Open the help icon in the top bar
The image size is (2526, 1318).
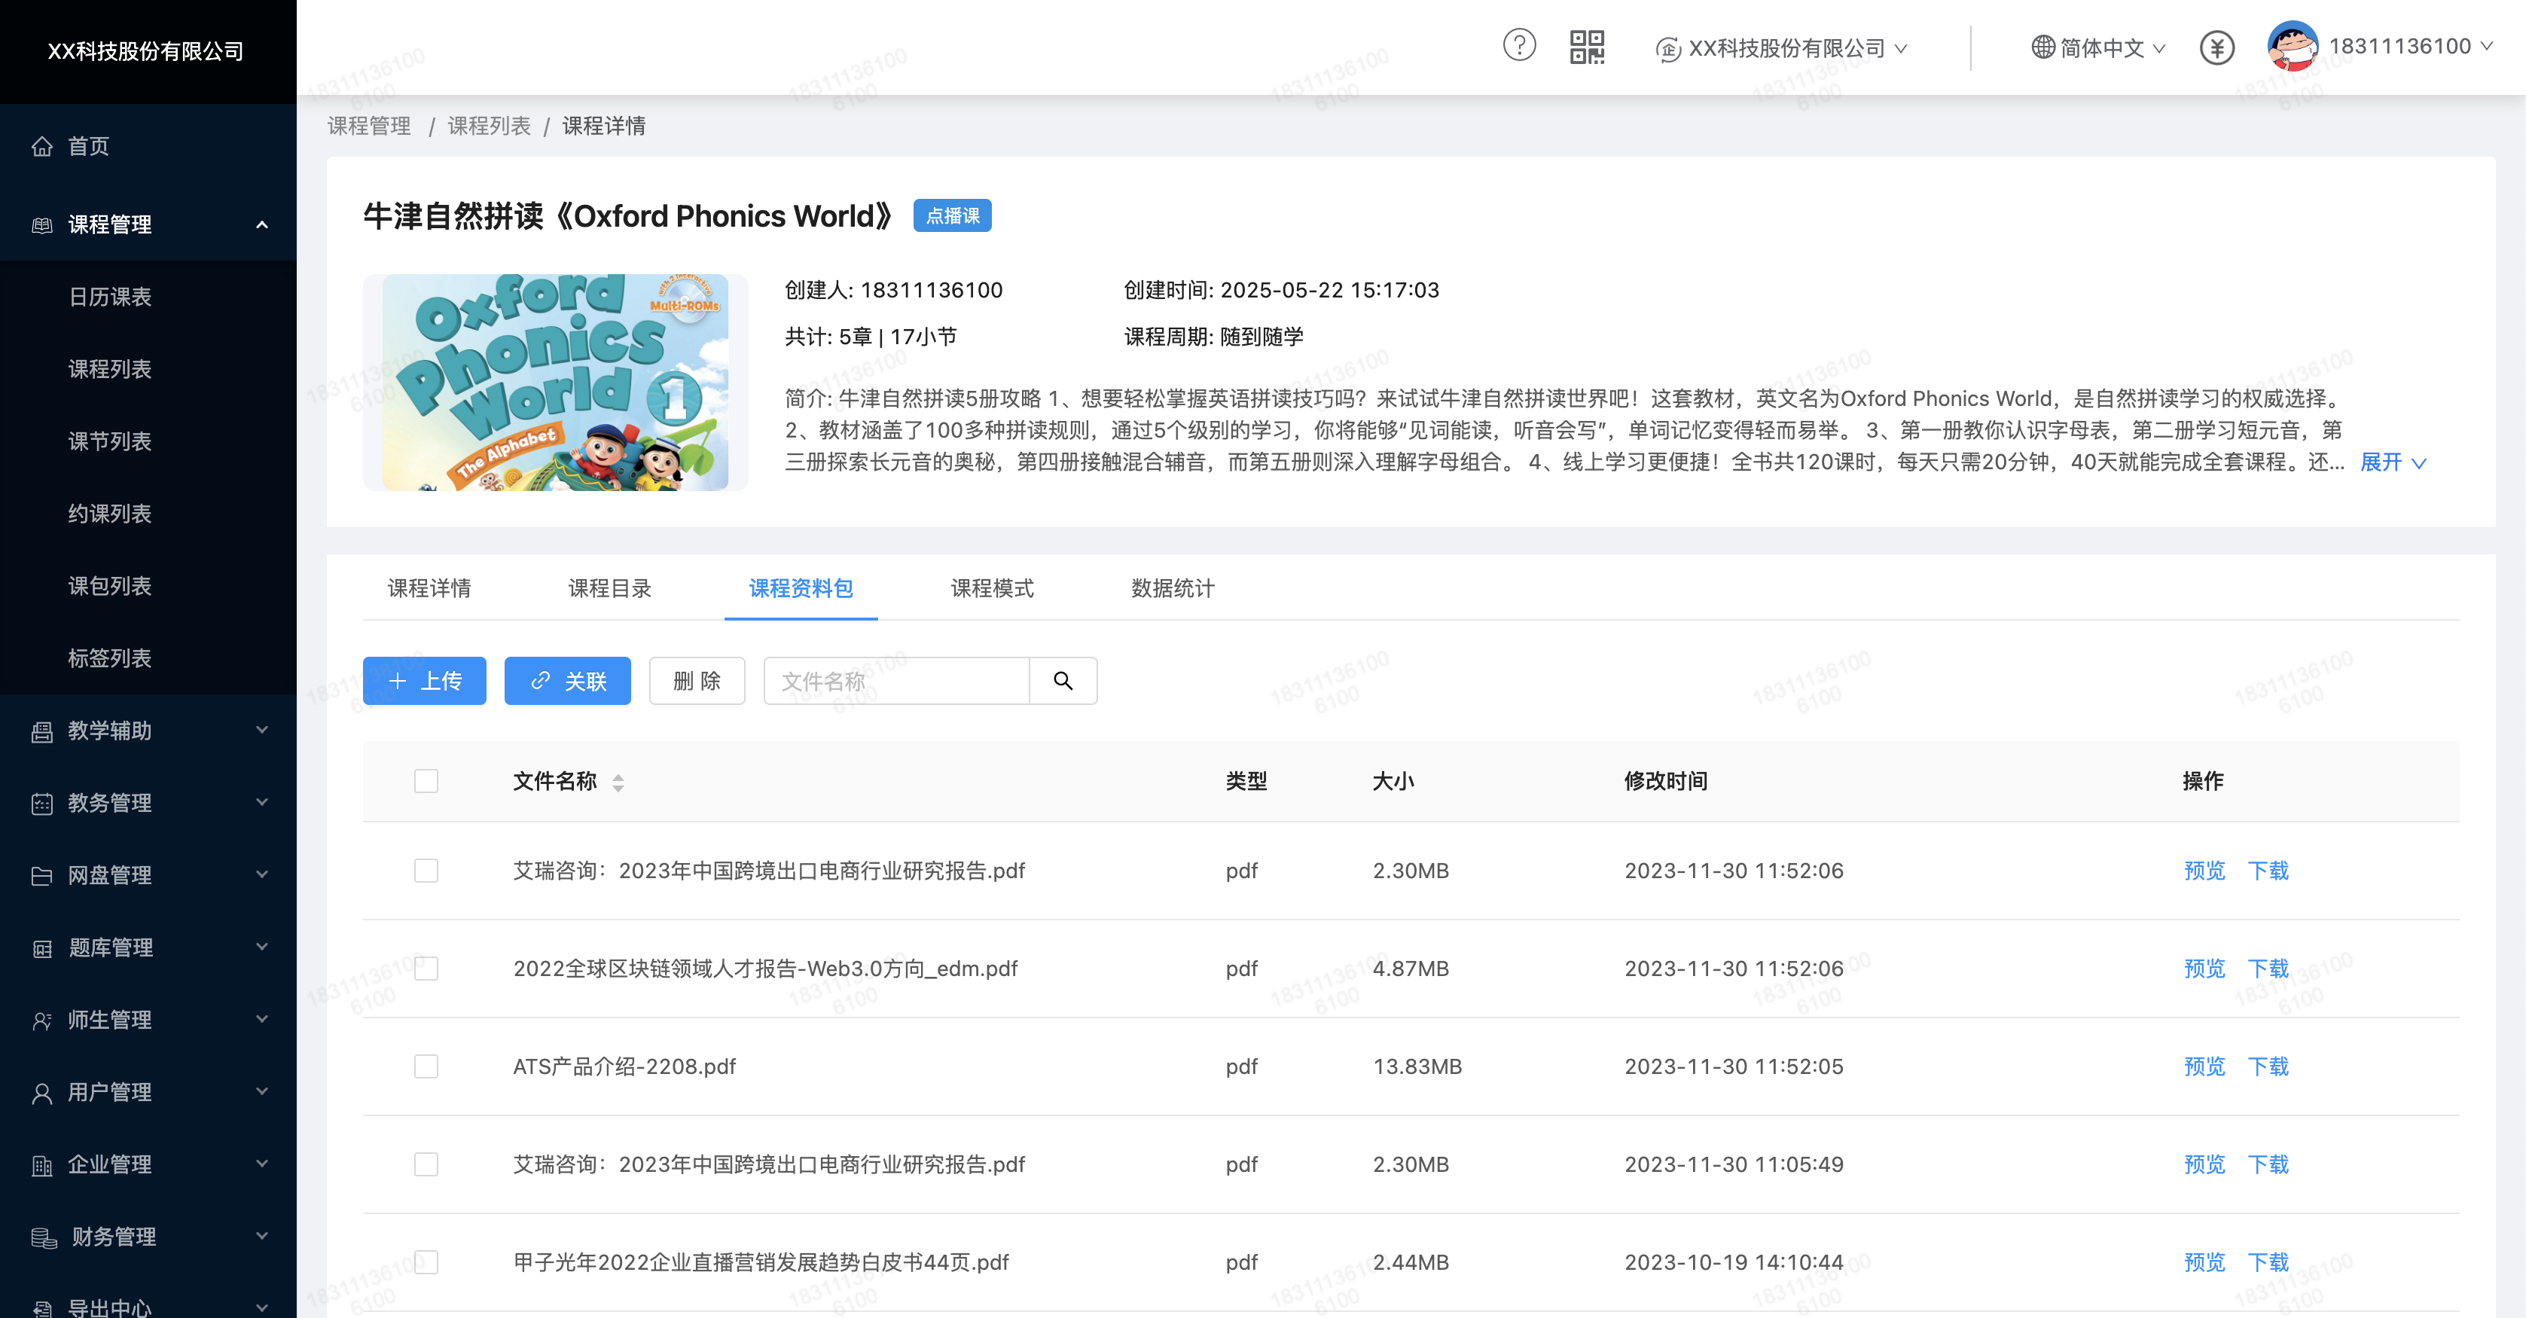click(1519, 46)
